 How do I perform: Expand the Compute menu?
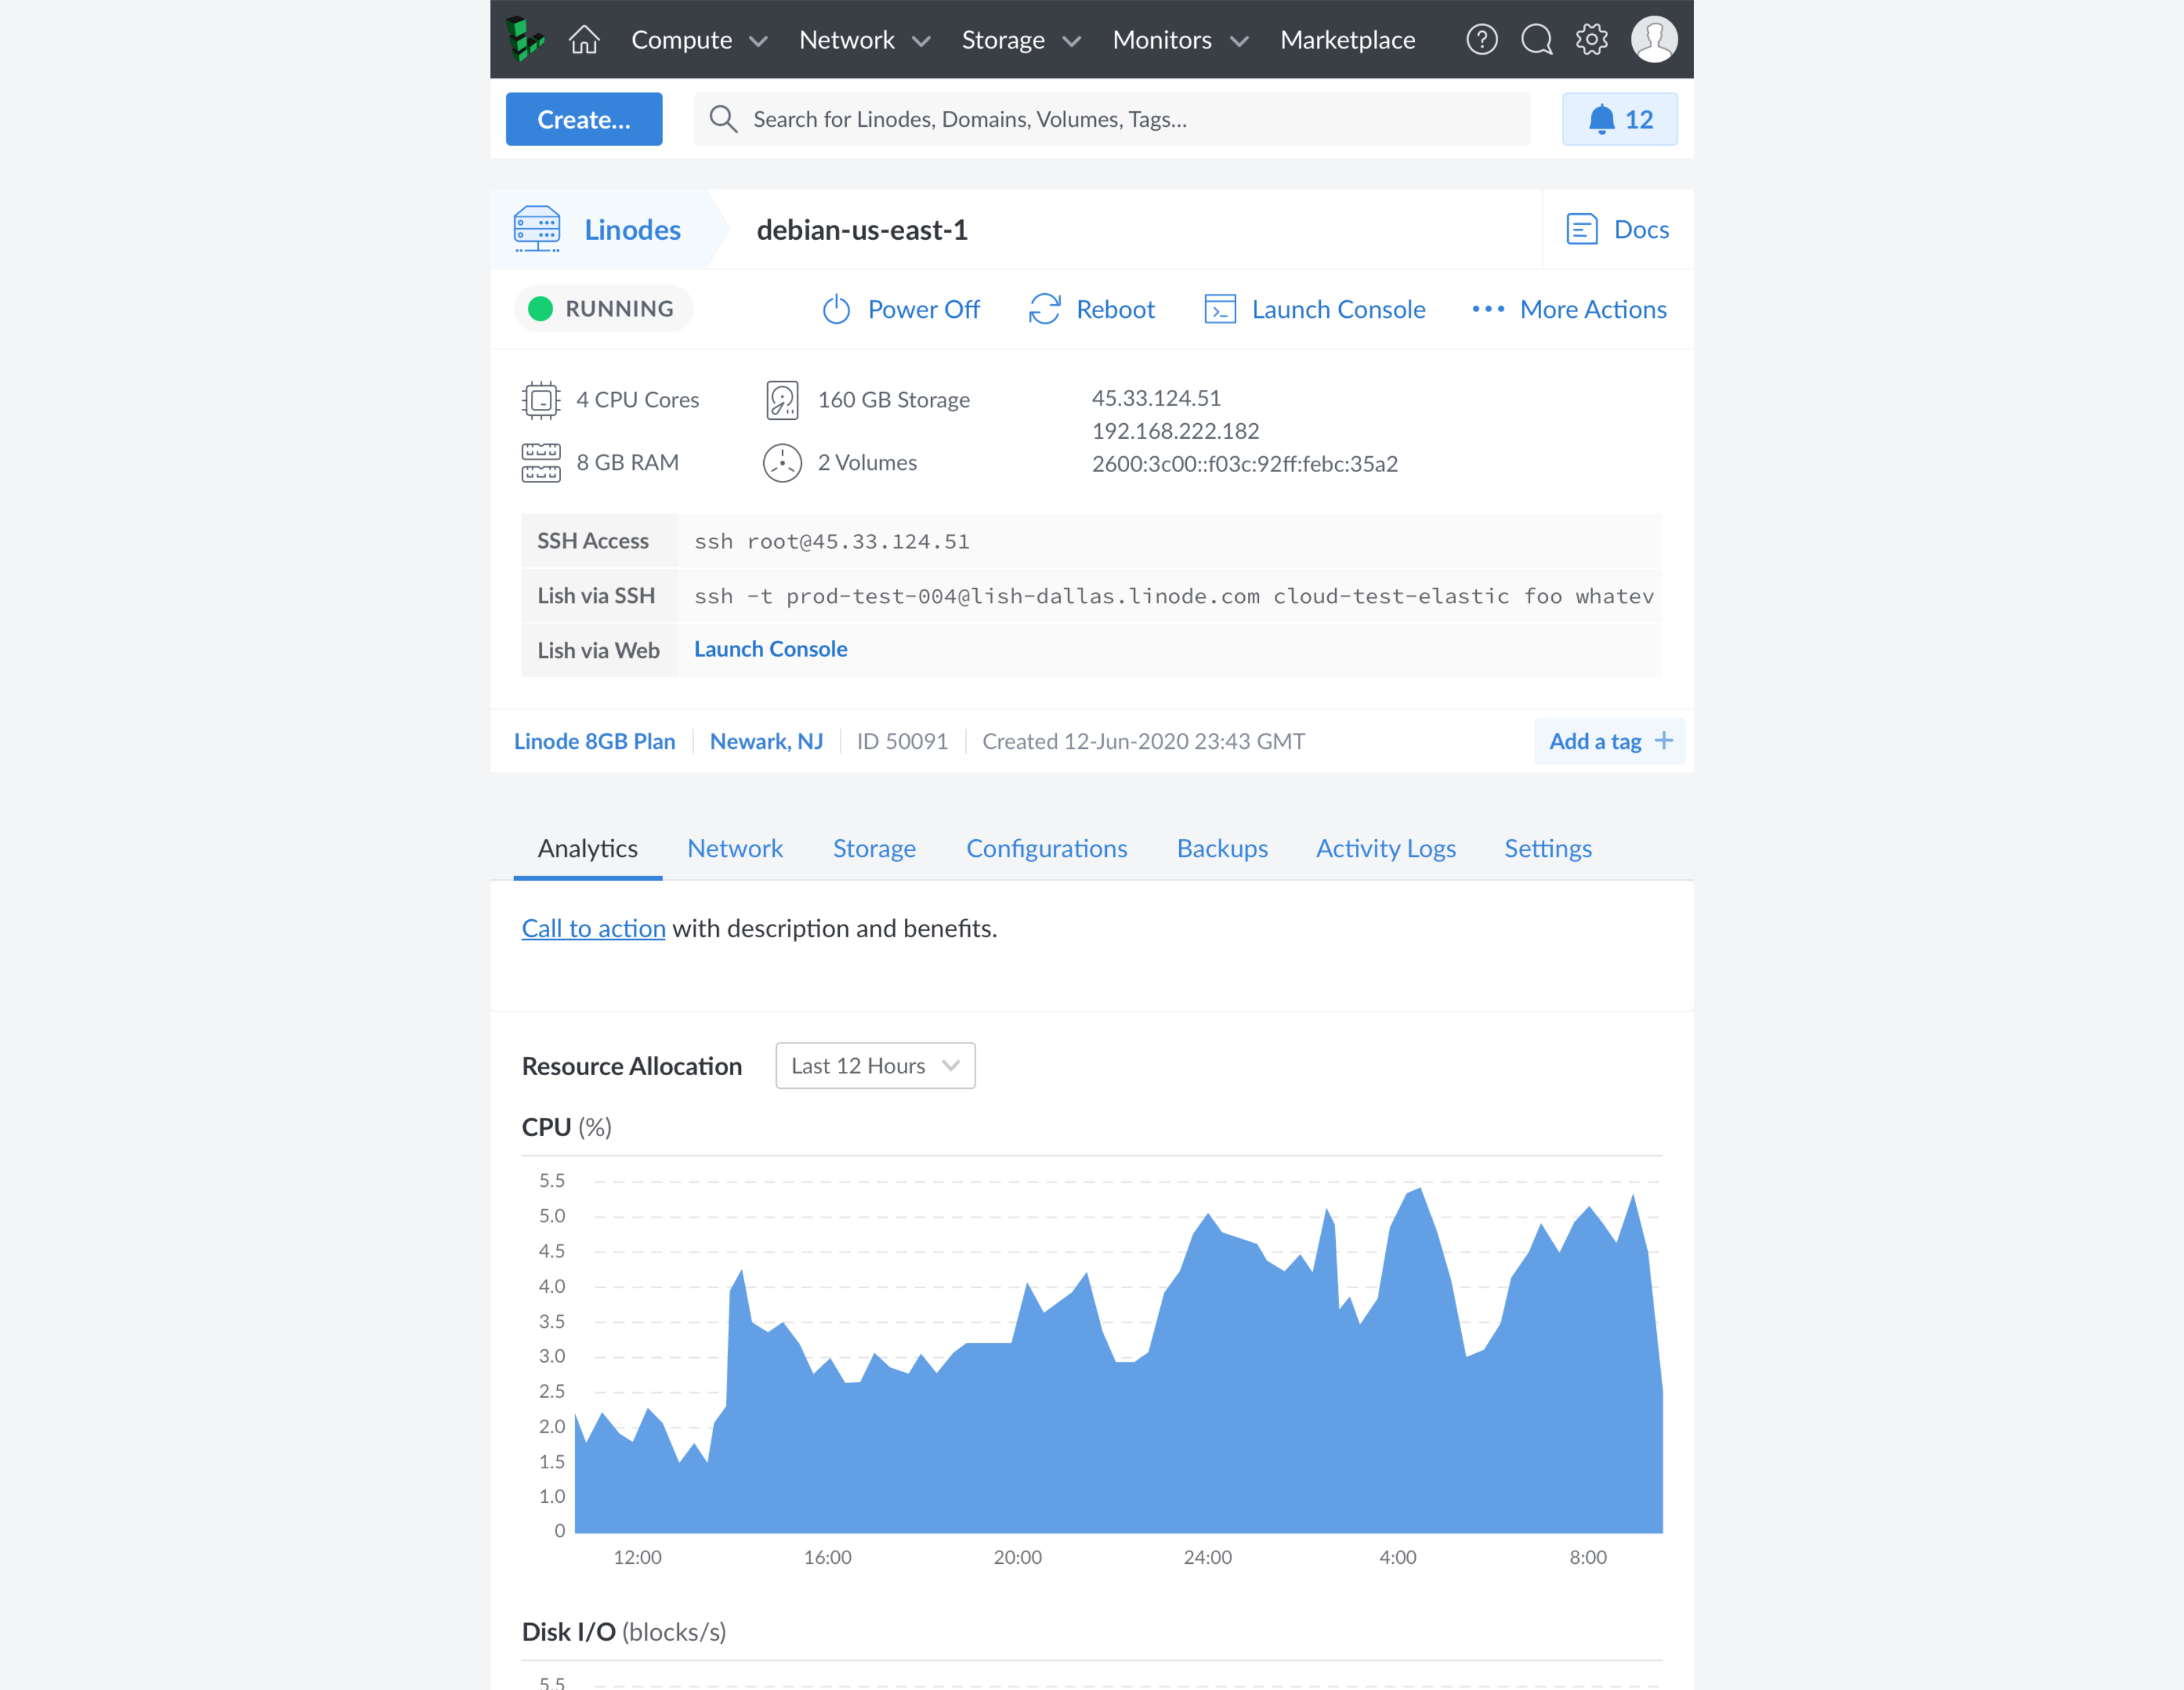[x=699, y=40]
